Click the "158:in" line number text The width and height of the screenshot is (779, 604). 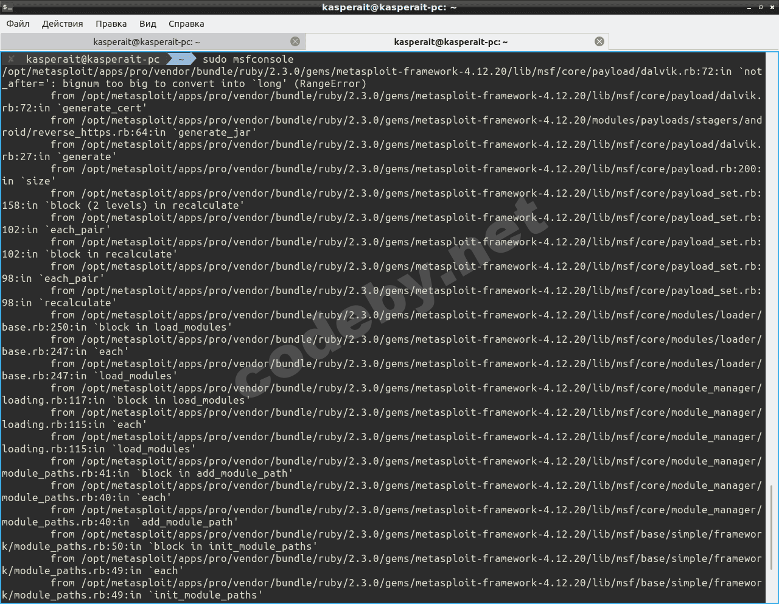point(19,205)
